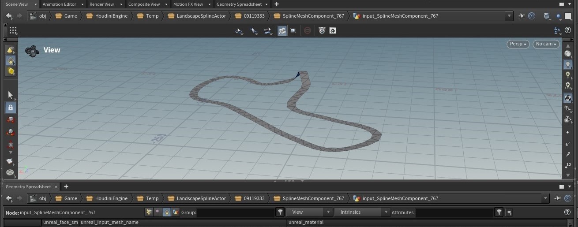Click the disabled red circle icon in toolbar
Image resolution: width=578 pixels, height=227 pixels.
coord(308,31)
